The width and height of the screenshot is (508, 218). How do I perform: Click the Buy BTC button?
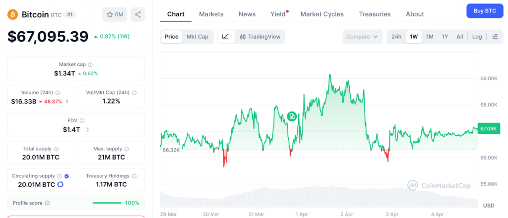click(x=485, y=10)
